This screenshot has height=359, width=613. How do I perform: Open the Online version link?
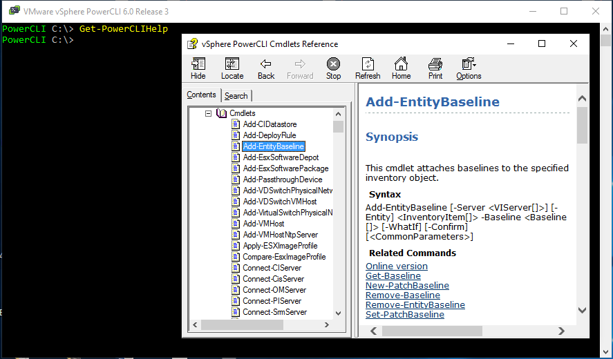point(397,266)
